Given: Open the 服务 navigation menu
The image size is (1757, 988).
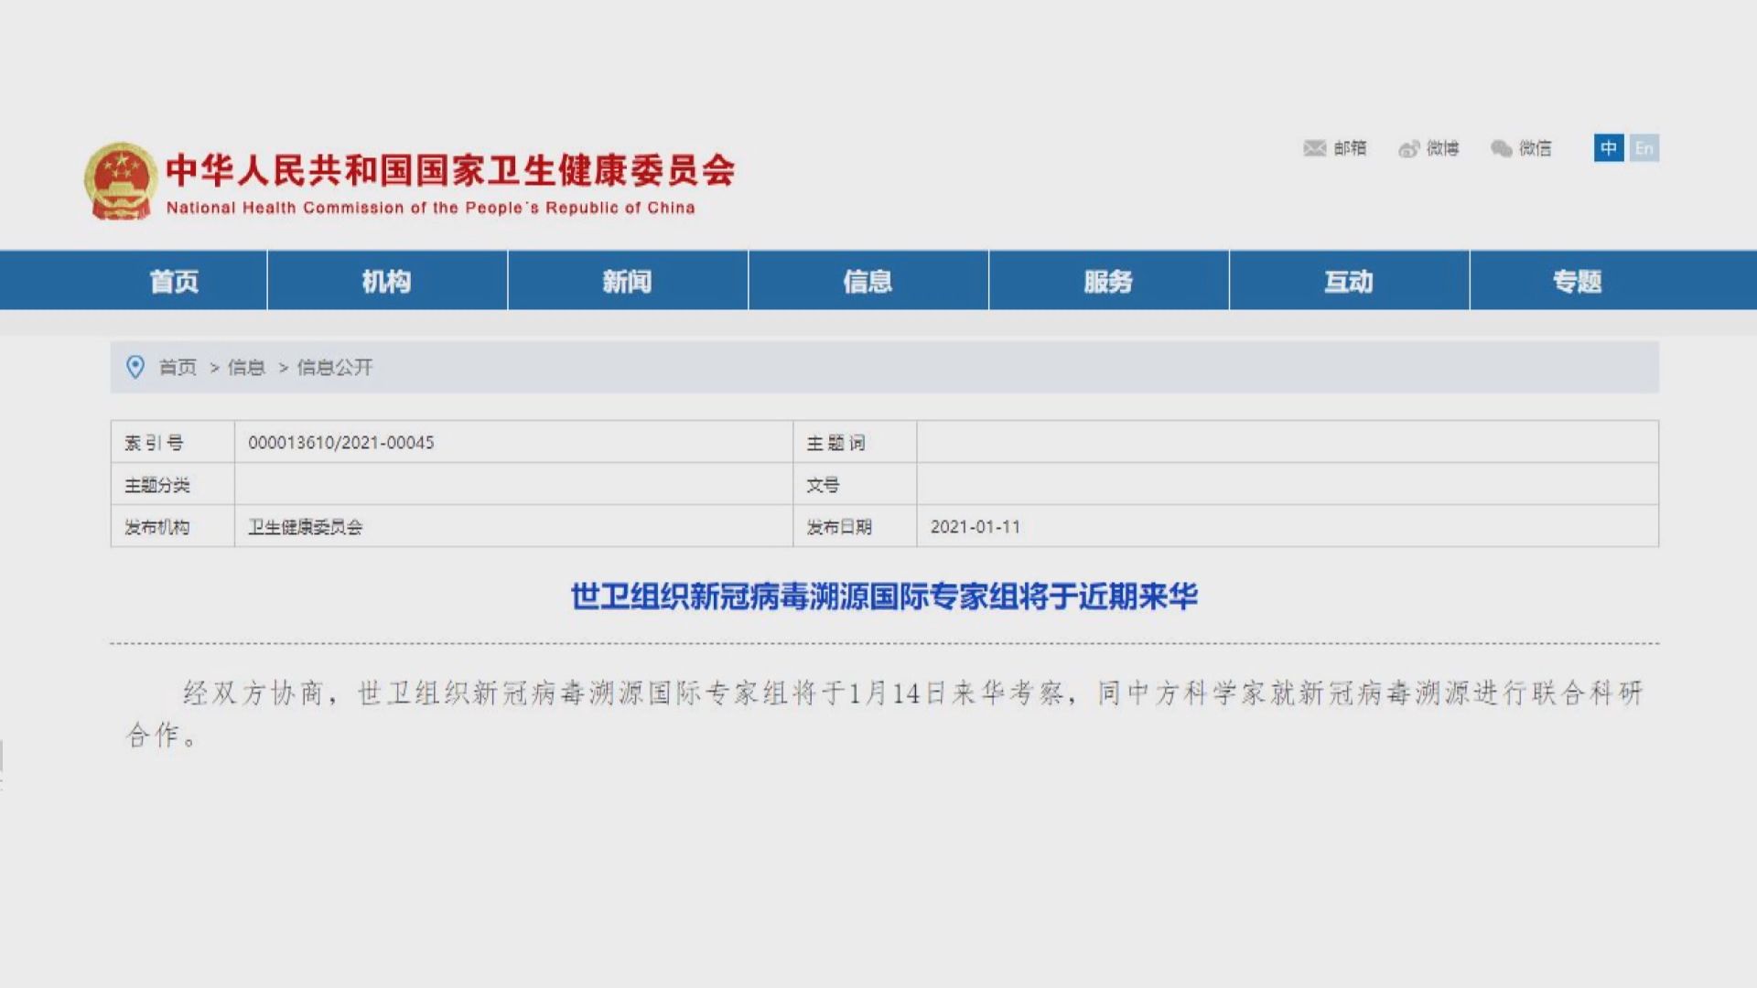Looking at the screenshot, I should click(x=1109, y=282).
